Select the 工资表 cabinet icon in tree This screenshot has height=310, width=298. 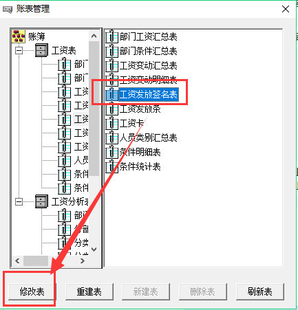coord(41,50)
